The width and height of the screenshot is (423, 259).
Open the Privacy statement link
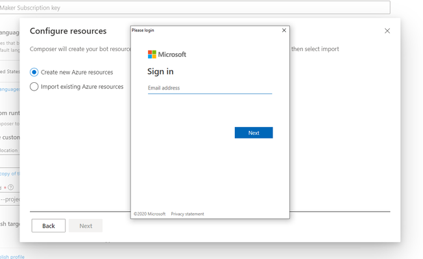pyautogui.click(x=187, y=214)
